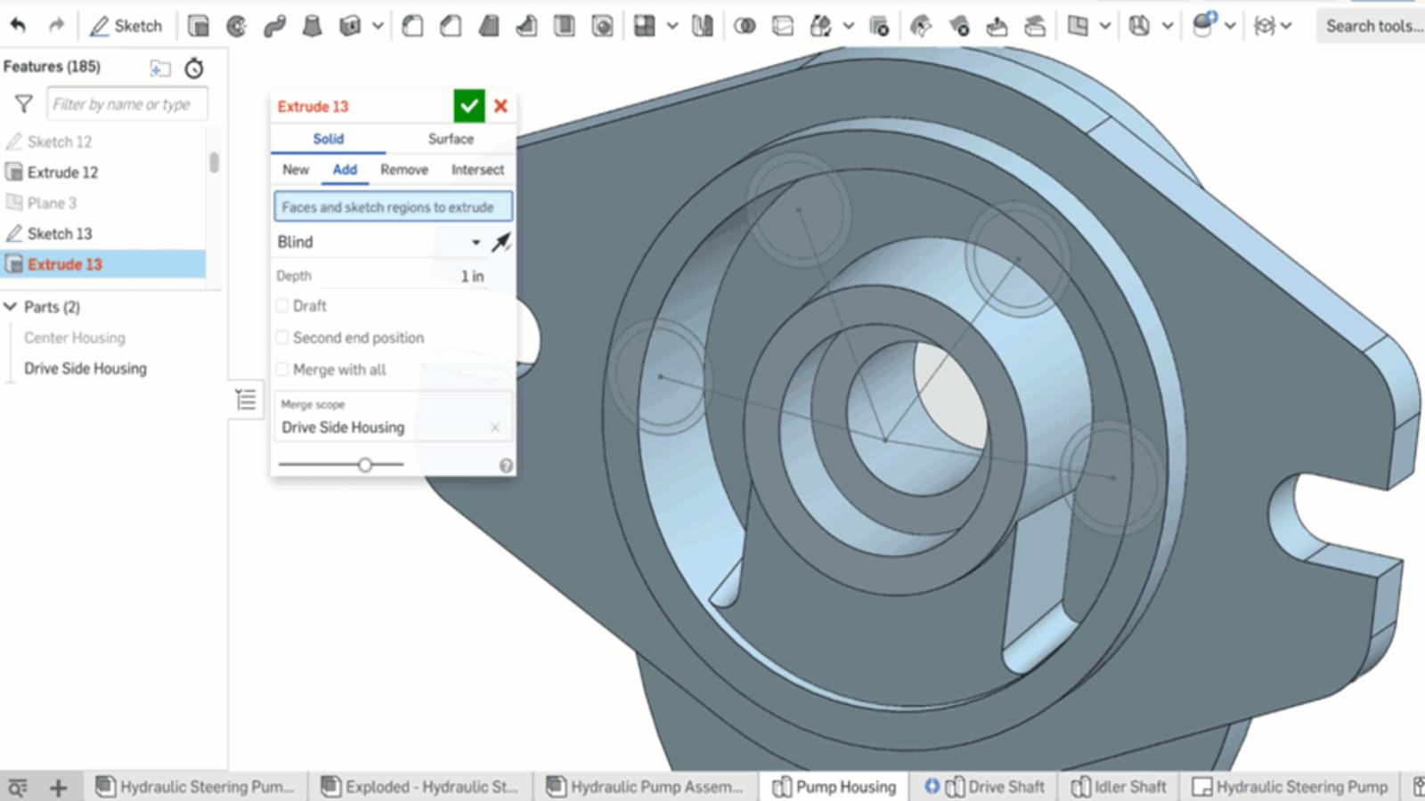Image resolution: width=1425 pixels, height=801 pixels.
Task: Expand the pattern tool dropdown arrow
Action: pyautogui.click(x=672, y=26)
